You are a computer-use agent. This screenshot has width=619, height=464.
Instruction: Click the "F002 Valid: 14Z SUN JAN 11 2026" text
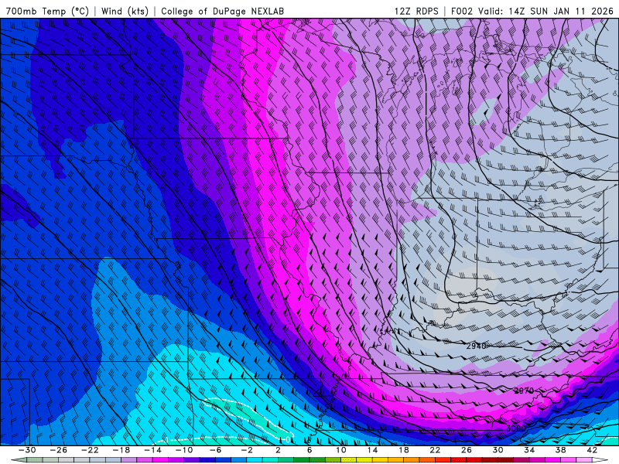pyautogui.click(x=532, y=11)
